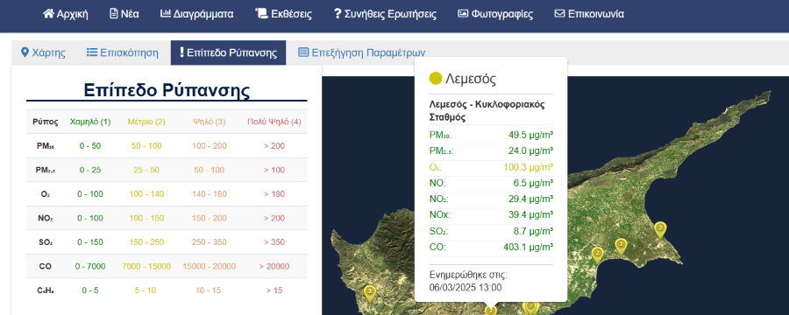Open the Φωτογραφίες page link
The height and width of the screenshot is (315, 789).
tap(495, 14)
